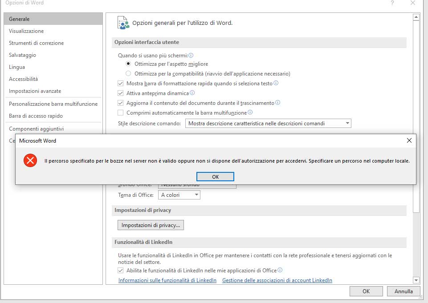
Task: Open the 'Accessibilità' category
Action: 53,79
